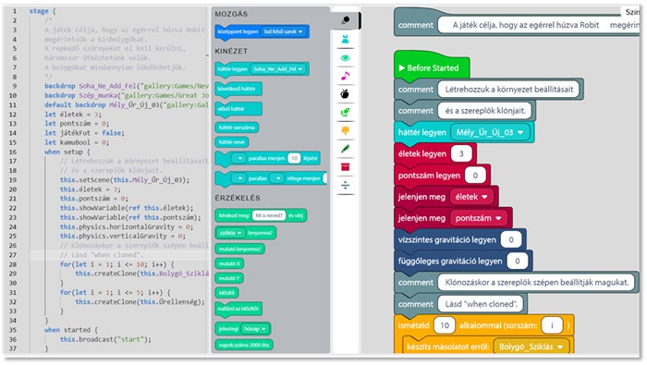647x365 pixels.
Task: Open the Sound category (music note icon)
Action: [346, 76]
